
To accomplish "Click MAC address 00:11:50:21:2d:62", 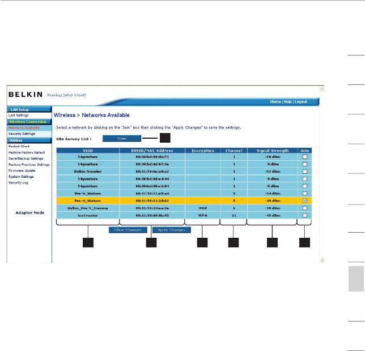I will coord(152,200).
